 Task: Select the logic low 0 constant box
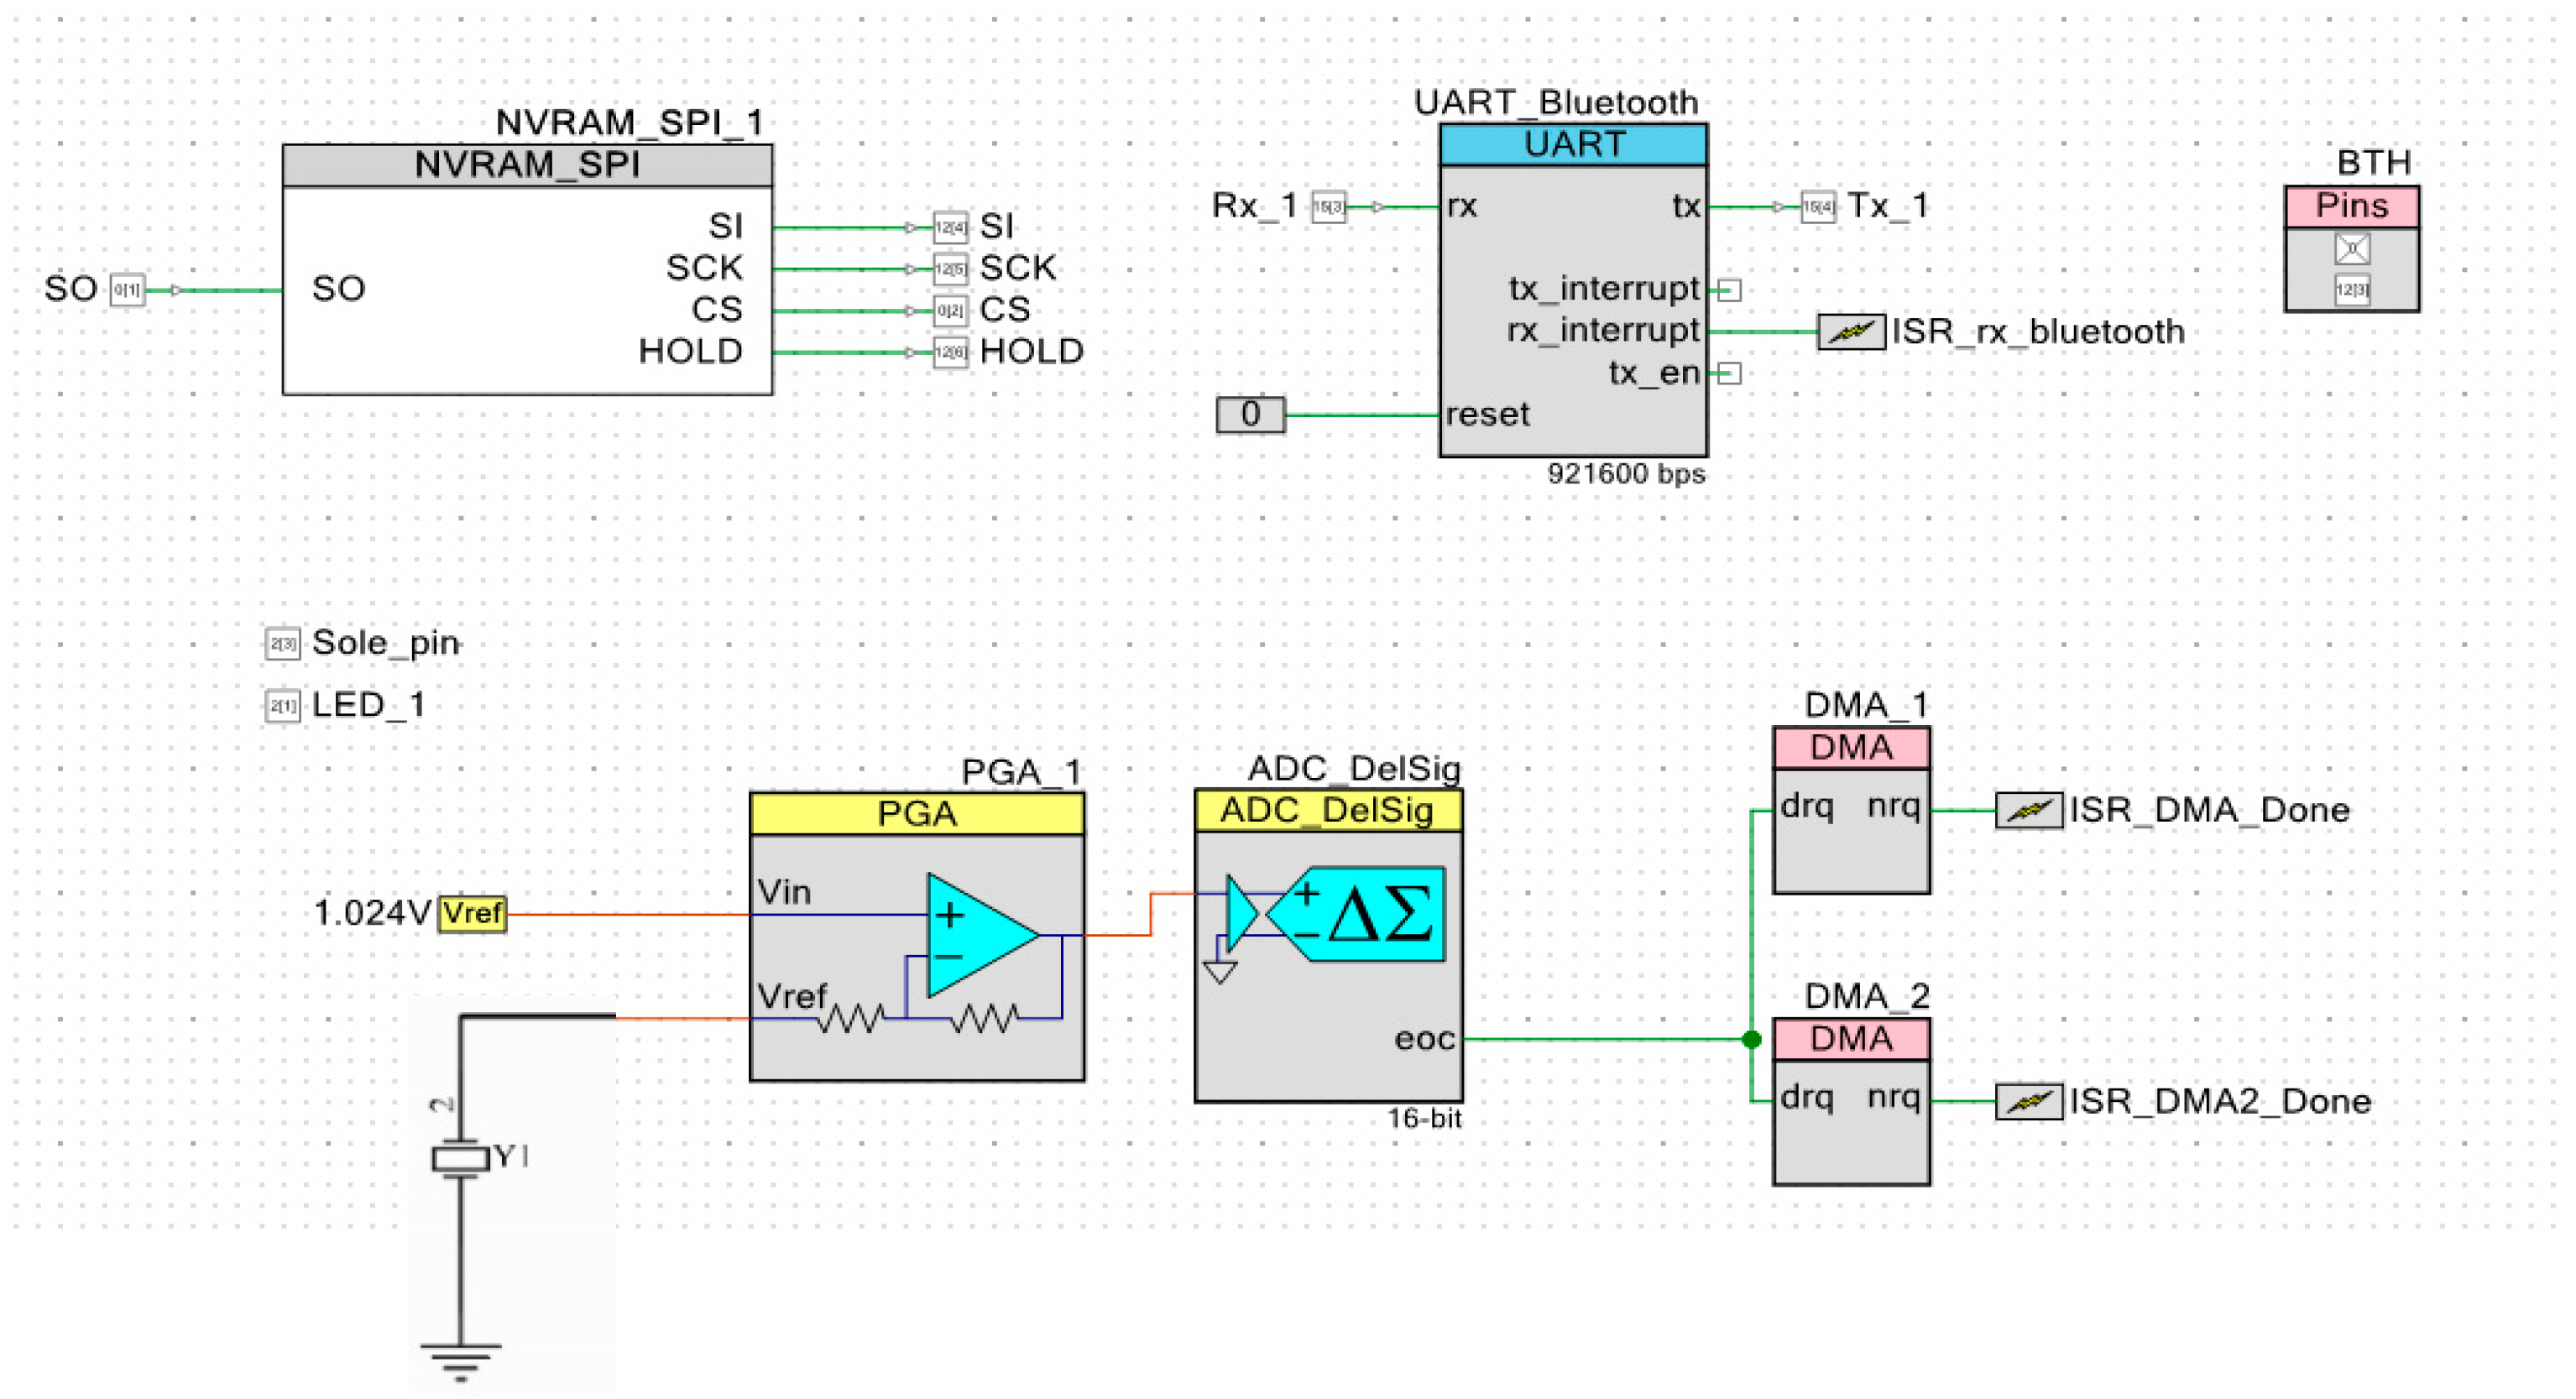1250,414
